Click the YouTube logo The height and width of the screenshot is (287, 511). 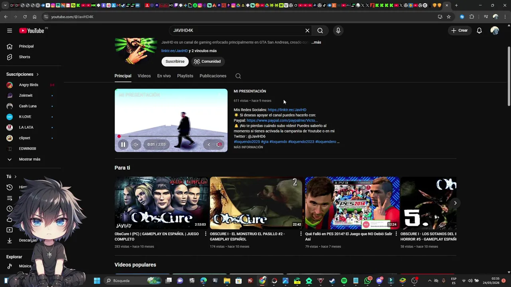(x=32, y=31)
